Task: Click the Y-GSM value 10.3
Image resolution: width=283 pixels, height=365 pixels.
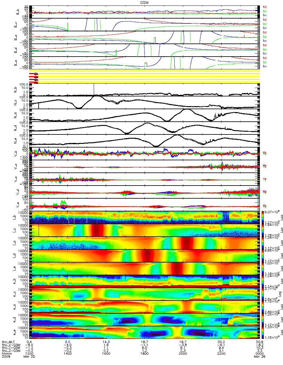Action: point(259,348)
